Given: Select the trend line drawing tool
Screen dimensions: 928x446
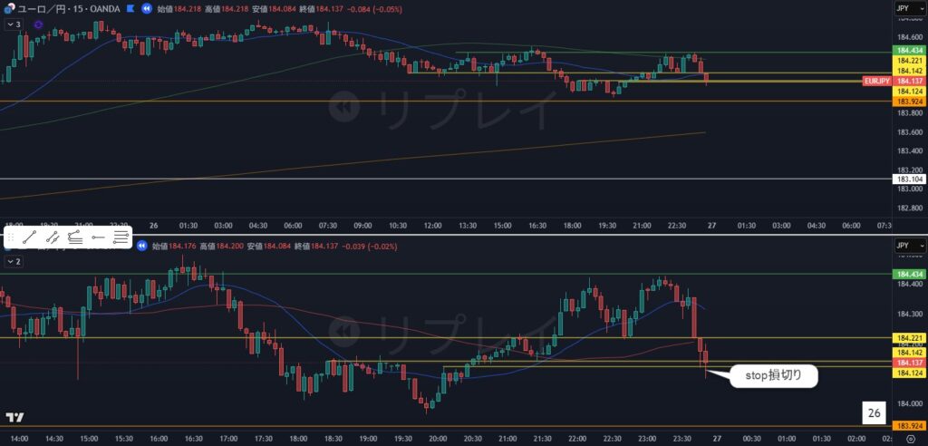Looking at the screenshot, I should [x=30, y=238].
